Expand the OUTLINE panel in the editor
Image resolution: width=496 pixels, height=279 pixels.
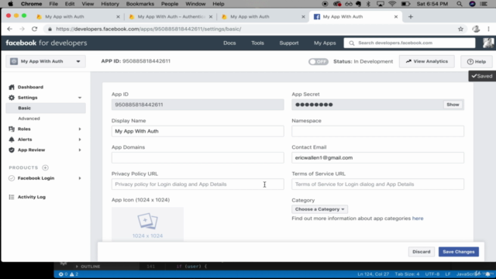[x=88, y=267]
